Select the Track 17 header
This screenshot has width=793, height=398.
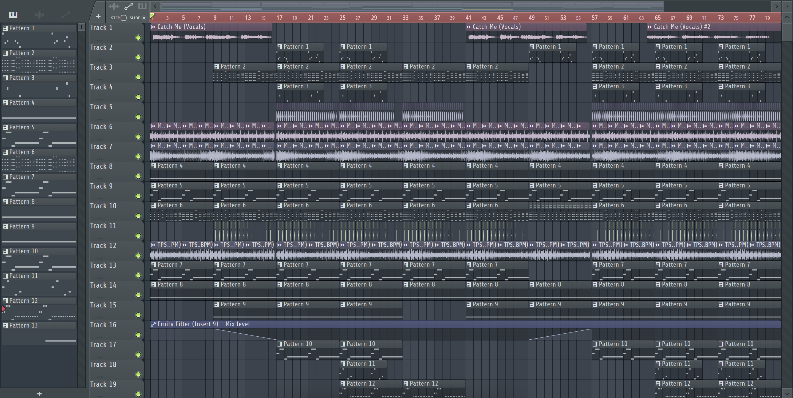116,350
